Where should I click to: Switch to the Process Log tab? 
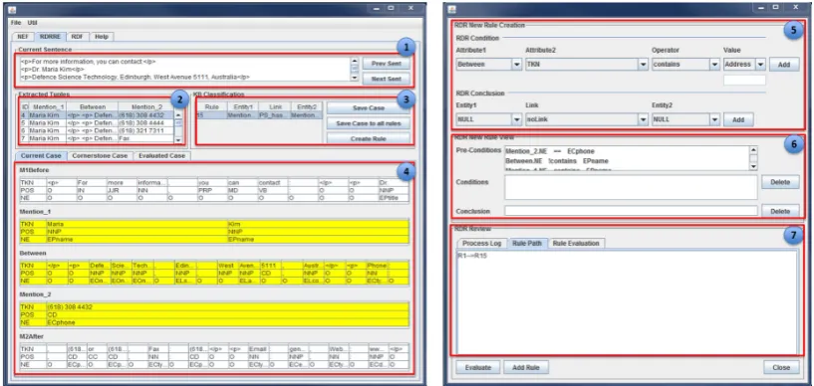click(x=482, y=244)
